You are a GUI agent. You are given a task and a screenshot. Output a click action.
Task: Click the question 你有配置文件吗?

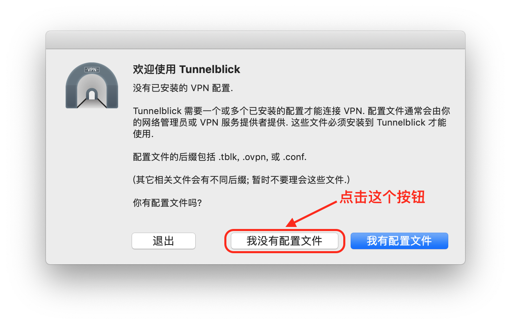pos(167,203)
